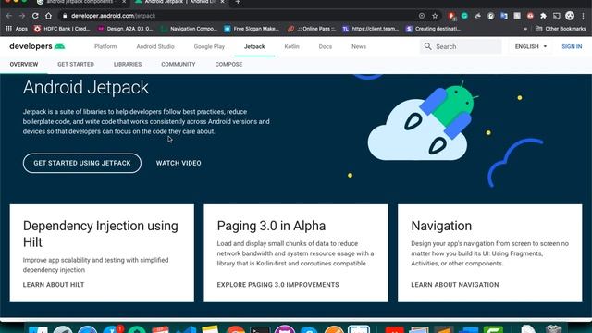Click the Android Jetpack page title

click(x=86, y=87)
